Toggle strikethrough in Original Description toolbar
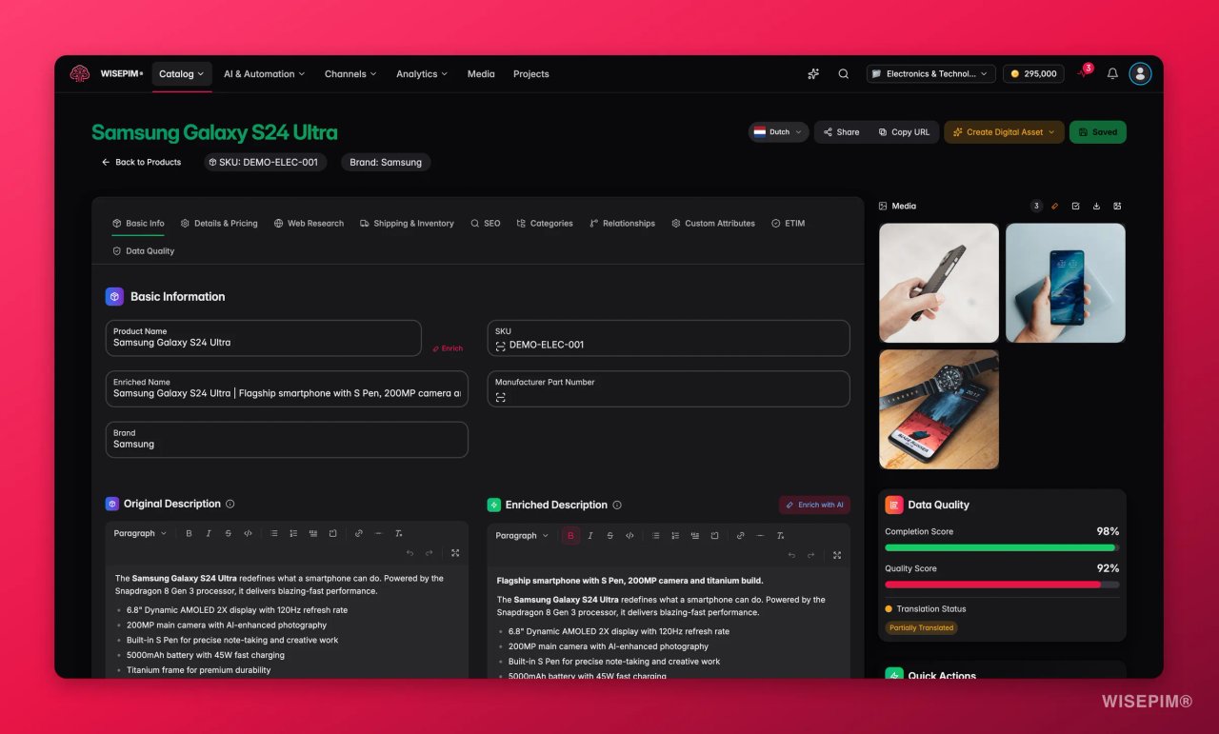Screen dimensions: 1219x734 tap(229, 533)
